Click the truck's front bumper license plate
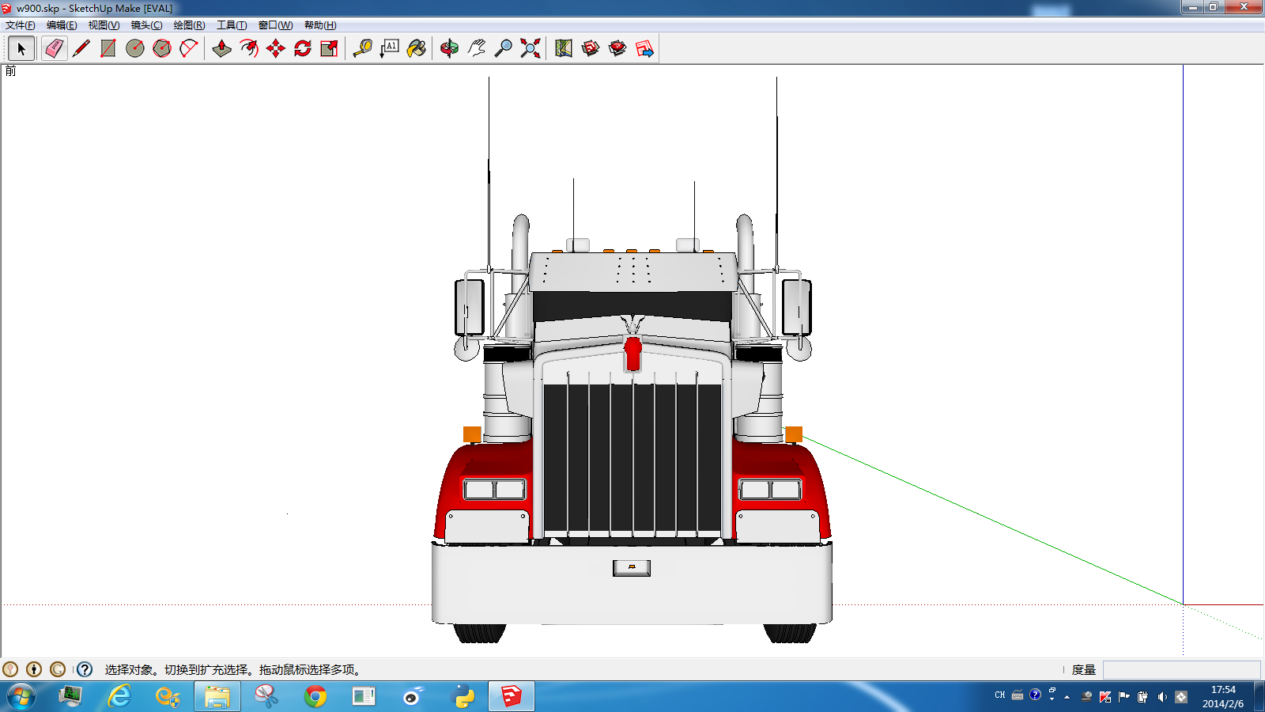The height and width of the screenshot is (712, 1265). (x=632, y=568)
